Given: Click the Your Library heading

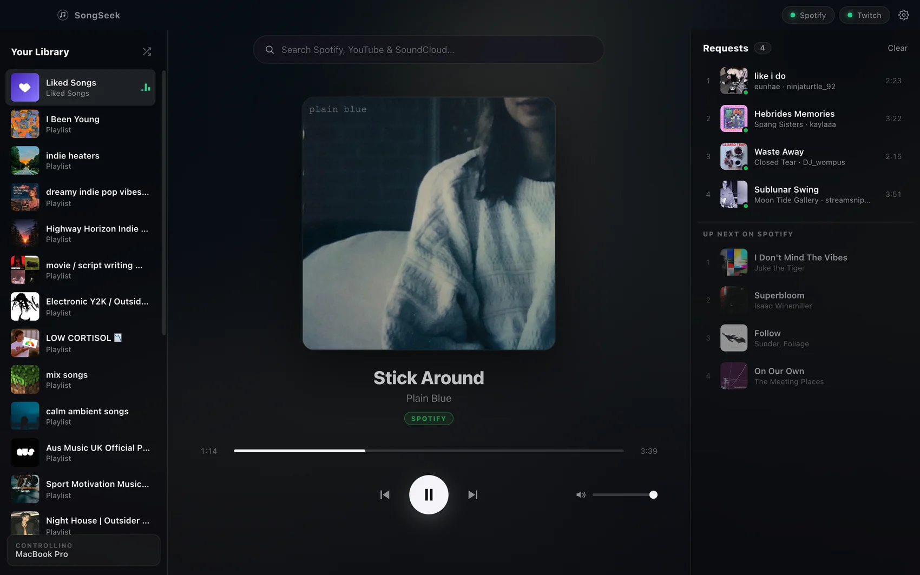Looking at the screenshot, I should (40, 52).
